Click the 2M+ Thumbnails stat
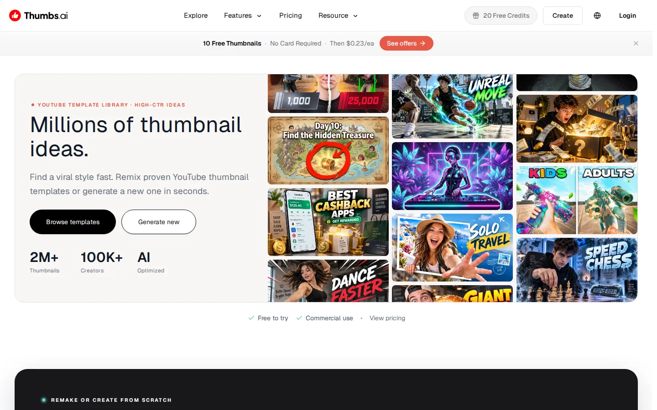Image resolution: width=657 pixels, height=410 pixels. (x=45, y=262)
